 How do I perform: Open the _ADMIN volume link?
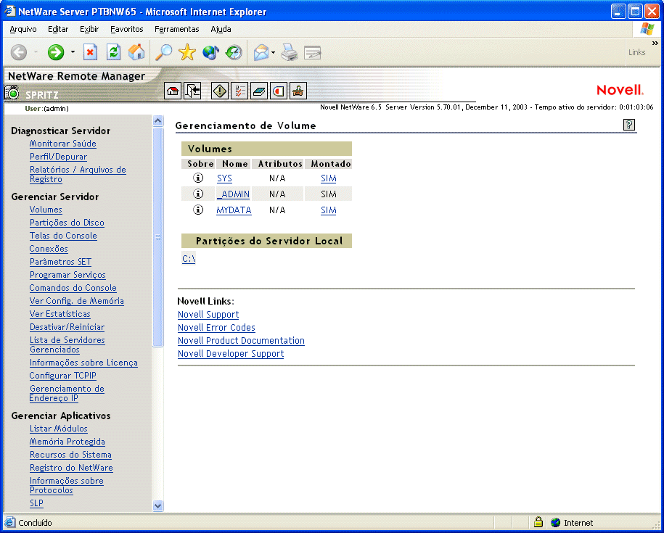(233, 194)
